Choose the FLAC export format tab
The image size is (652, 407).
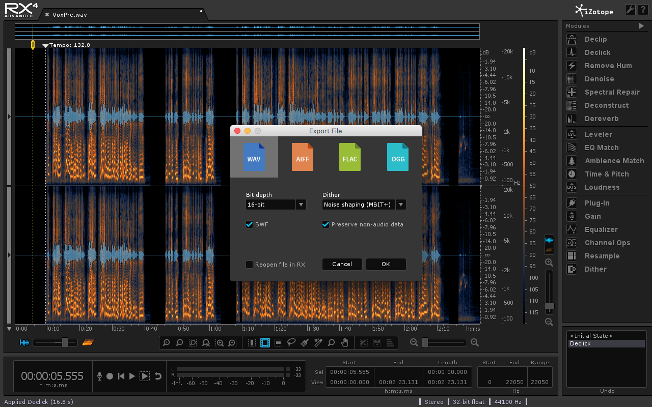350,157
